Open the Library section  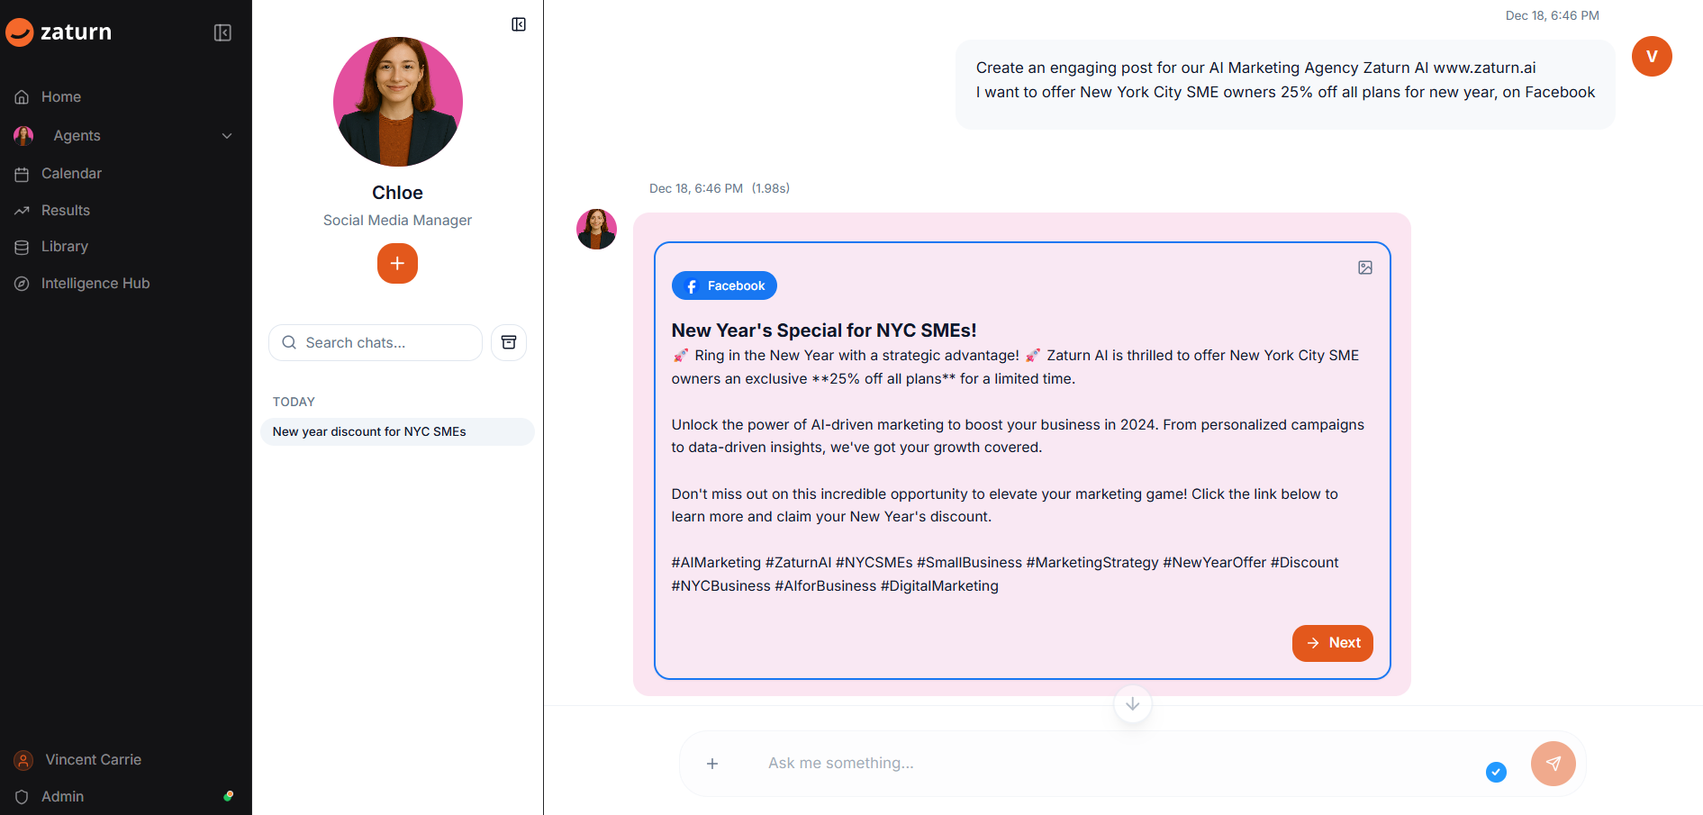[64, 247]
